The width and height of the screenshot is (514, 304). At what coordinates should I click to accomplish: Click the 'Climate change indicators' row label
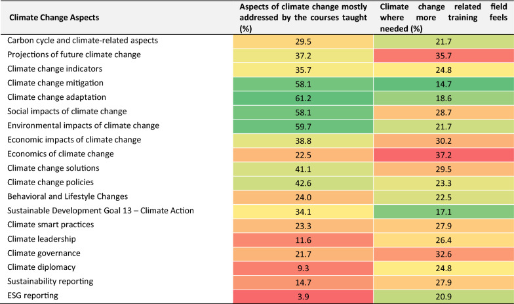coord(54,69)
